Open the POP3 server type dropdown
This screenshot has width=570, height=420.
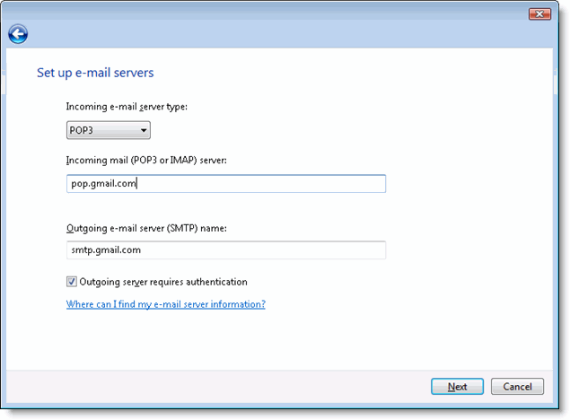click(x=108, y=131)
